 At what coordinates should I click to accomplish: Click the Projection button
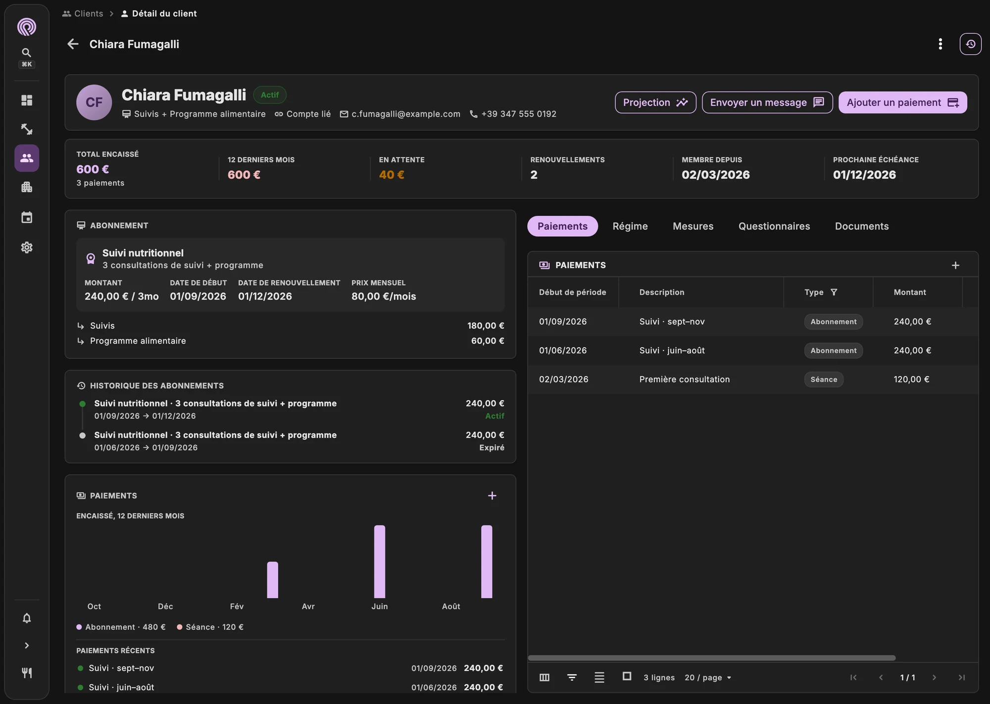tap(655, 102)
